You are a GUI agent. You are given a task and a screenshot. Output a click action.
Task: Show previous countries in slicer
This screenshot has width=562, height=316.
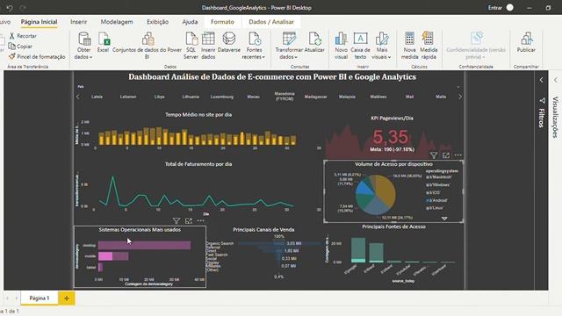click(78, 97)
